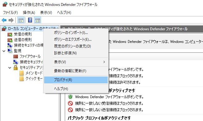Click the firewall app icon in title bar
Image resolution: width=203 pixels, height=121 pixels.
click(5, 4)
